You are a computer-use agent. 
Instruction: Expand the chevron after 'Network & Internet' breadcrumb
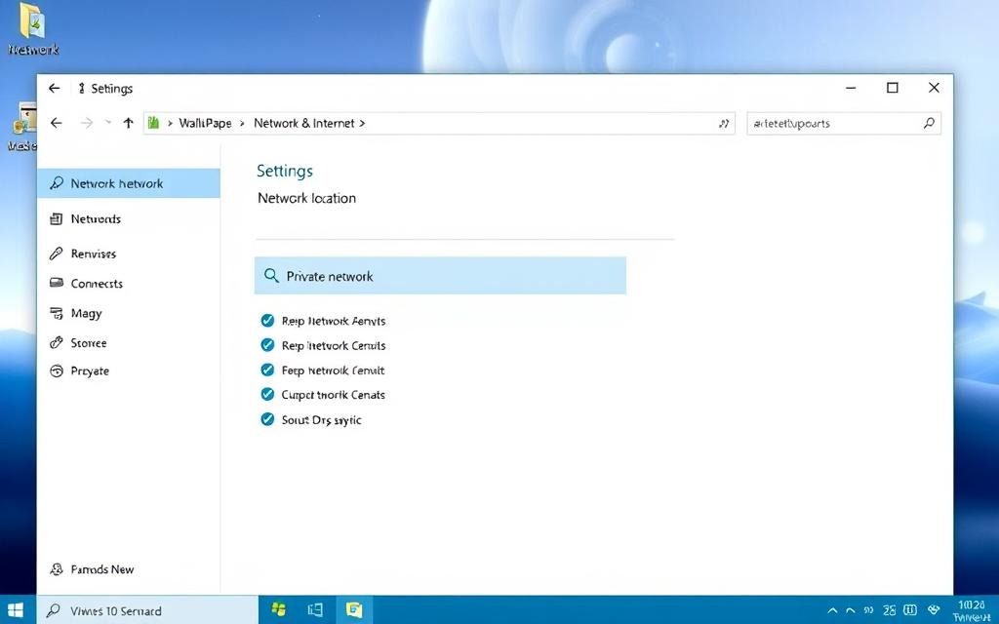coord(363,124)
